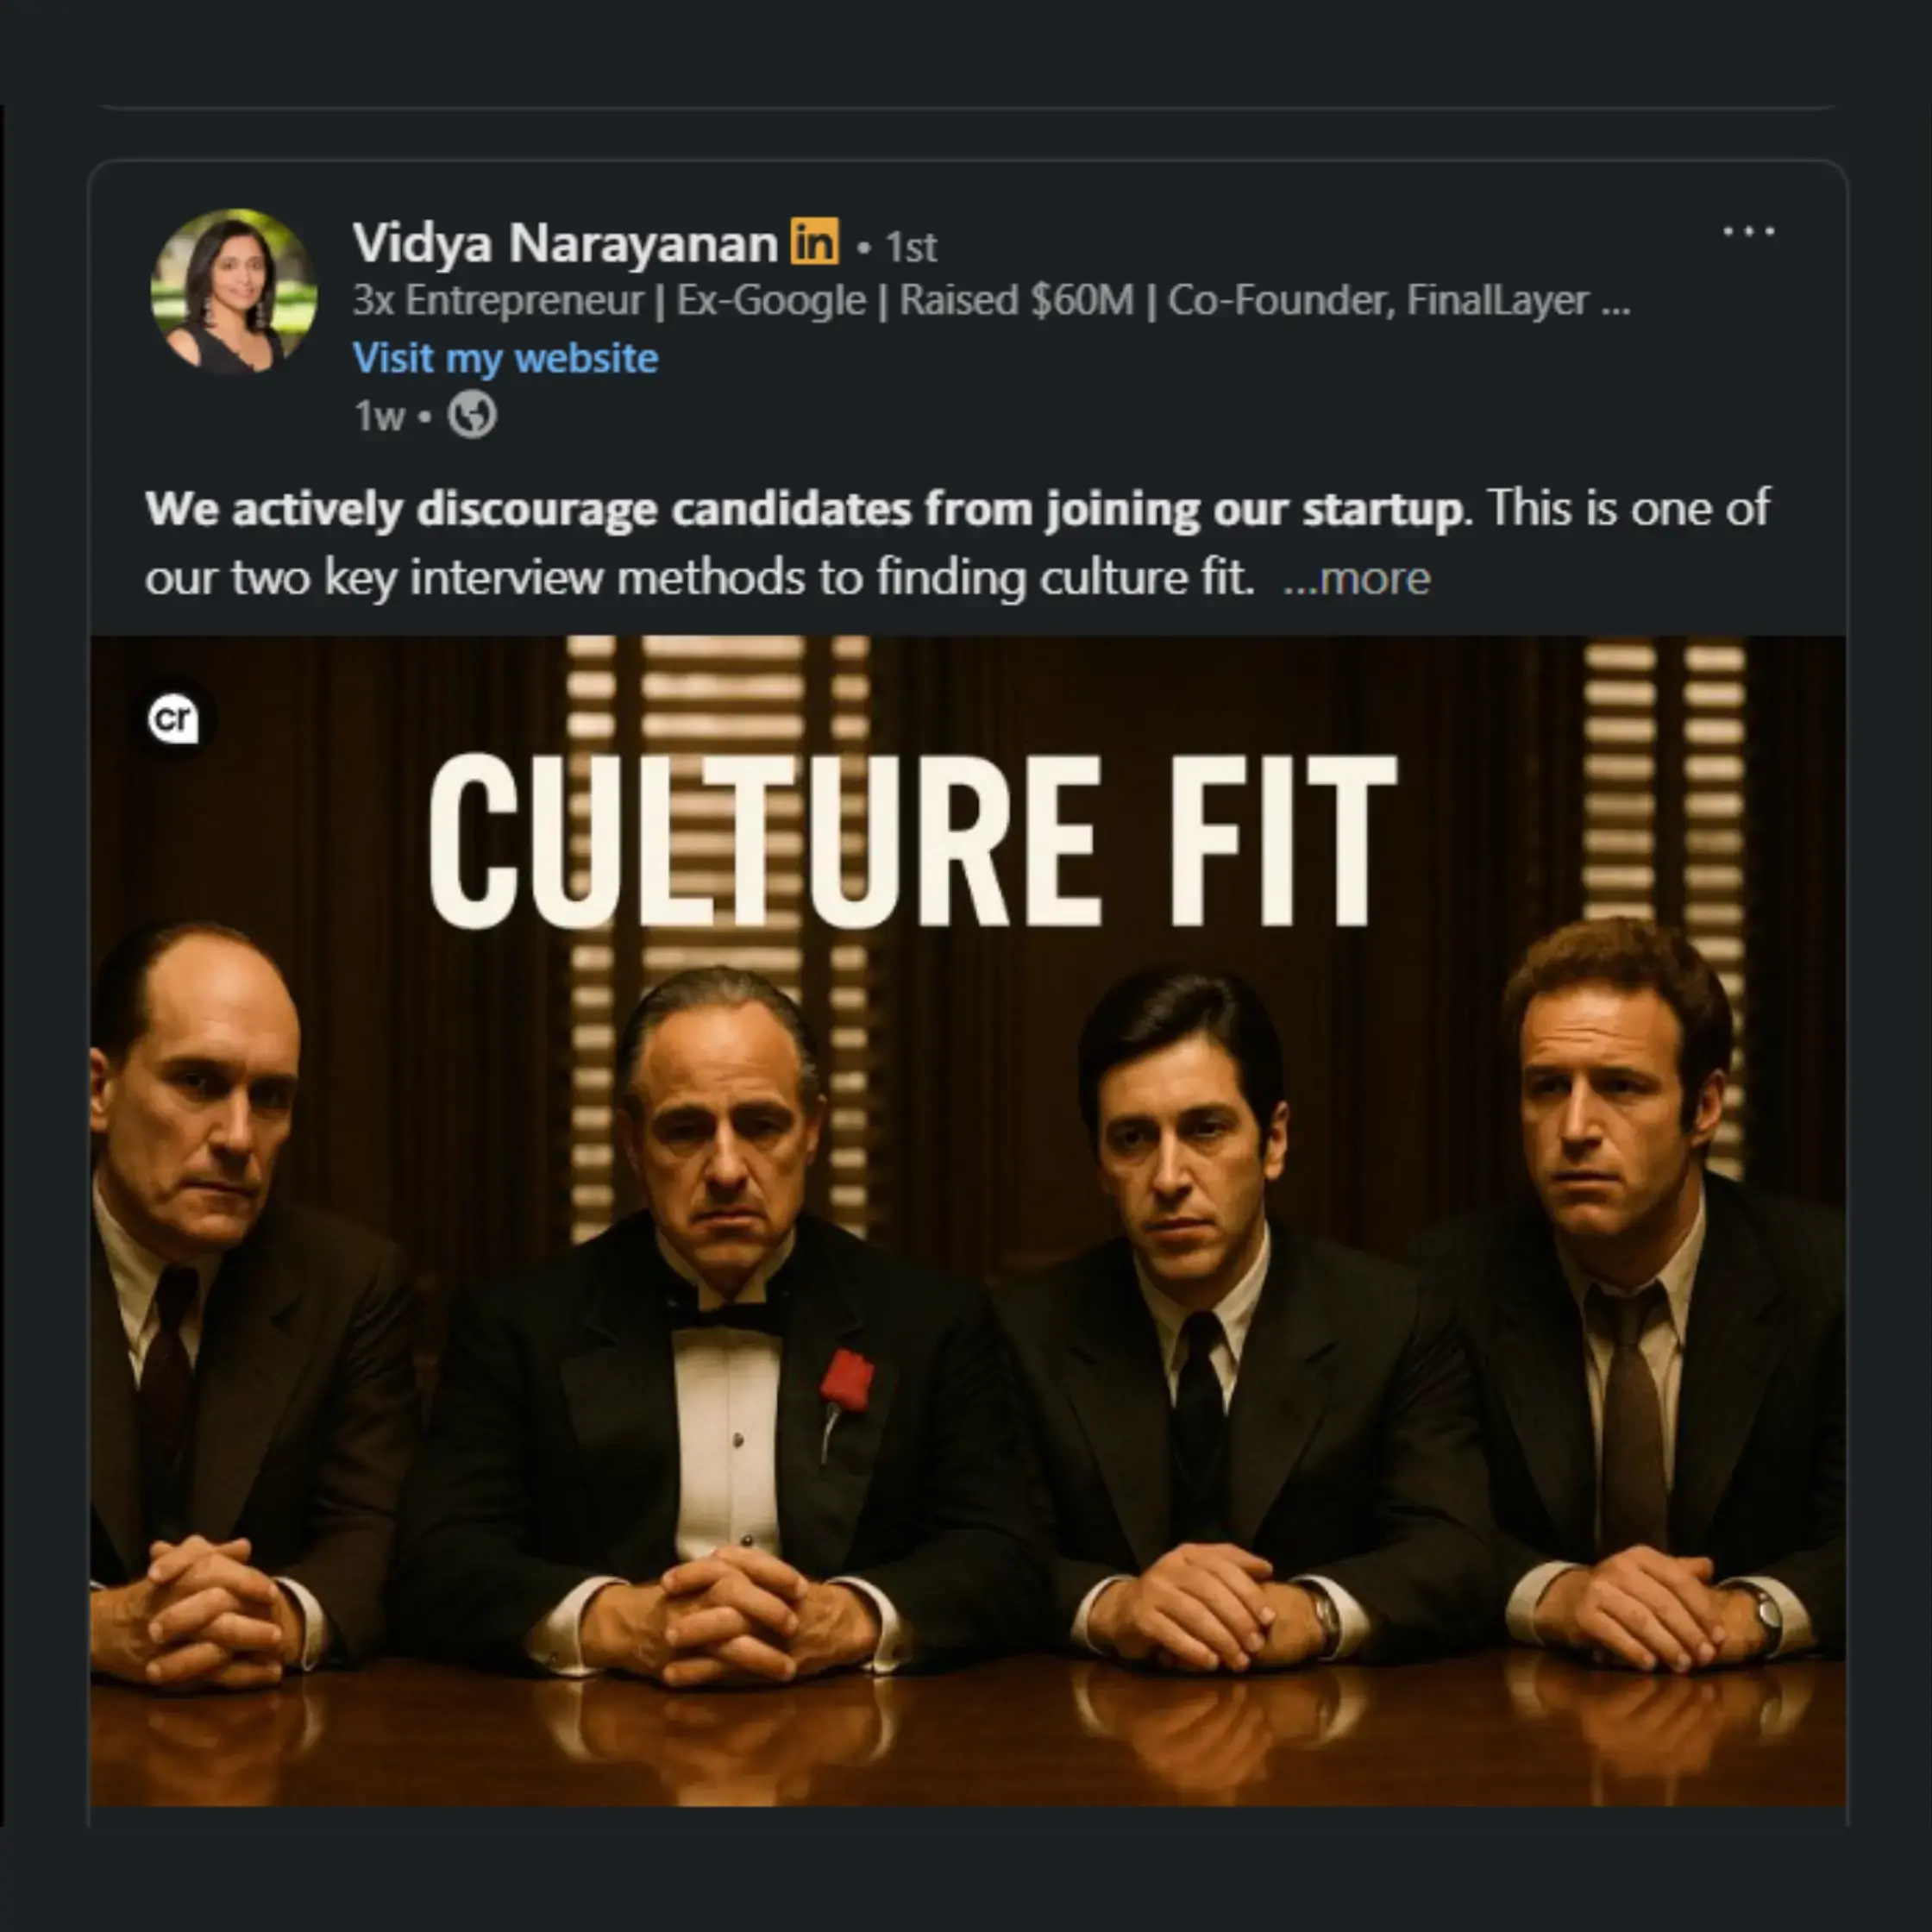Follow the "Visit my website" link
The width and height of the screenshot is (1932, 1932).
[505, 358]
